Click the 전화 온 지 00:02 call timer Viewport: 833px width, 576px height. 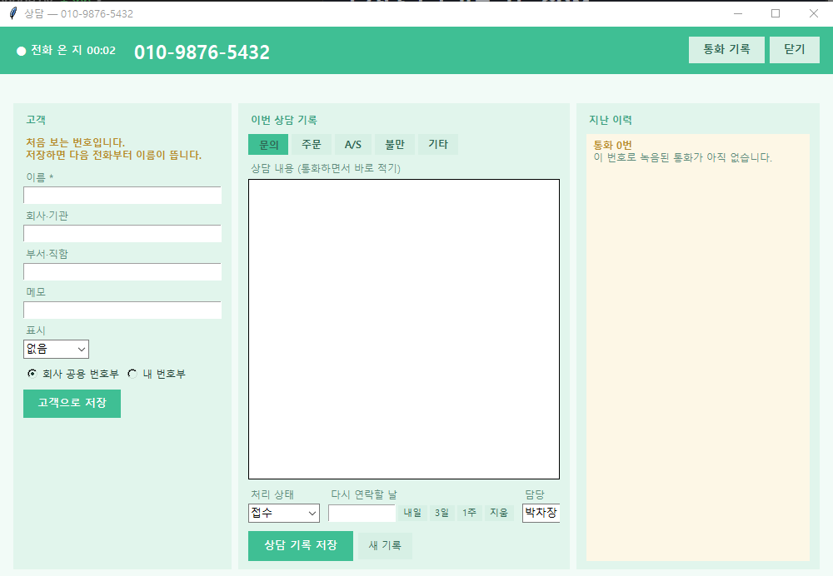pyautogui.click(x=73, y=51)
